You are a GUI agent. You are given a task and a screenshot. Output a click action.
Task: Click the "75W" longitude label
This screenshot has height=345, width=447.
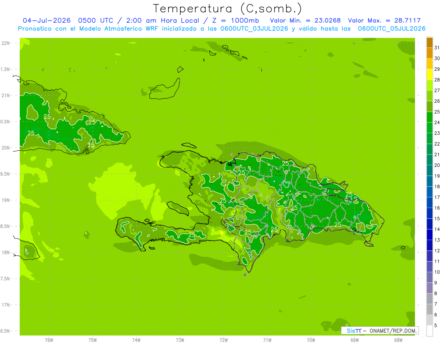[x=93, y=340]
